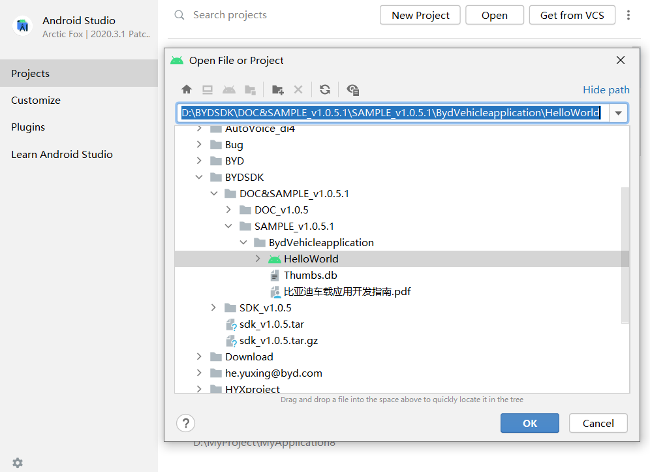Image resolution: width=650 pixels, height=472 pixels.
Task: Open settings gear in welcome window
Action: 18,462
